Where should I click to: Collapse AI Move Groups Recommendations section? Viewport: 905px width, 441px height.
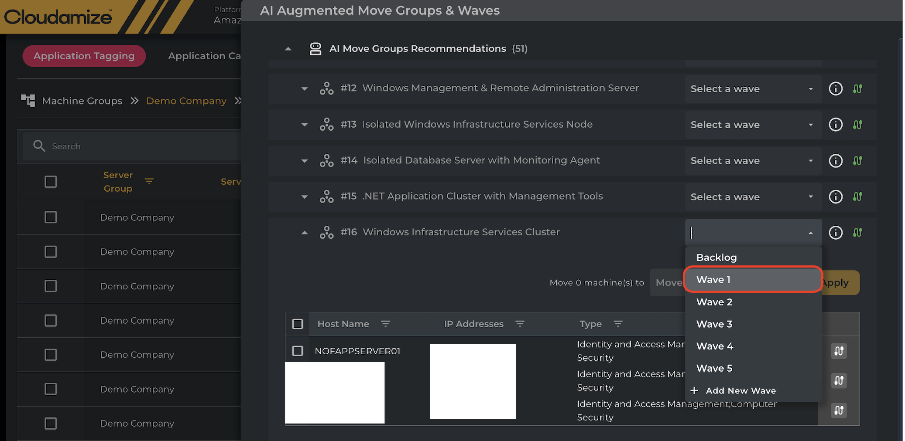[x=288, y=49]
